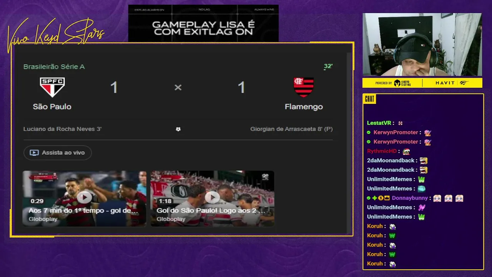Click the Santa hat emote by RythmicHD

coord(406,152)
